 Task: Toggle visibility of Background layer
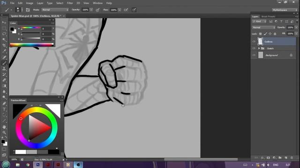click(x=254, y=55)
